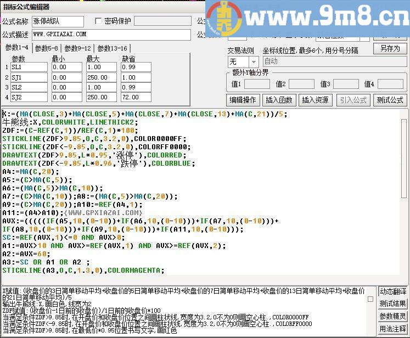The width and height of the screenshot is (410, 338).
Task: Toggle the 动态翻译 dynamic translation button
Action: pos(393,291)
